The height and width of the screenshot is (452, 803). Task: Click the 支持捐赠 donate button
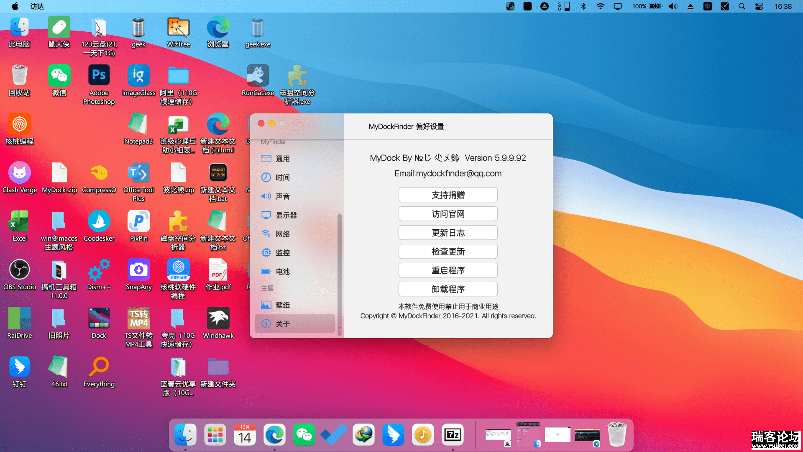click(448, 195)
